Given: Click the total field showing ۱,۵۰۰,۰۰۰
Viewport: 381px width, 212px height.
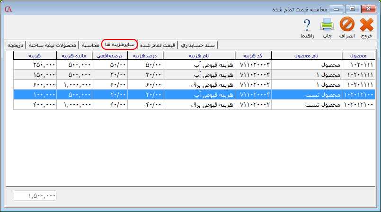Looking at the screenshot, I should [35, 195].
